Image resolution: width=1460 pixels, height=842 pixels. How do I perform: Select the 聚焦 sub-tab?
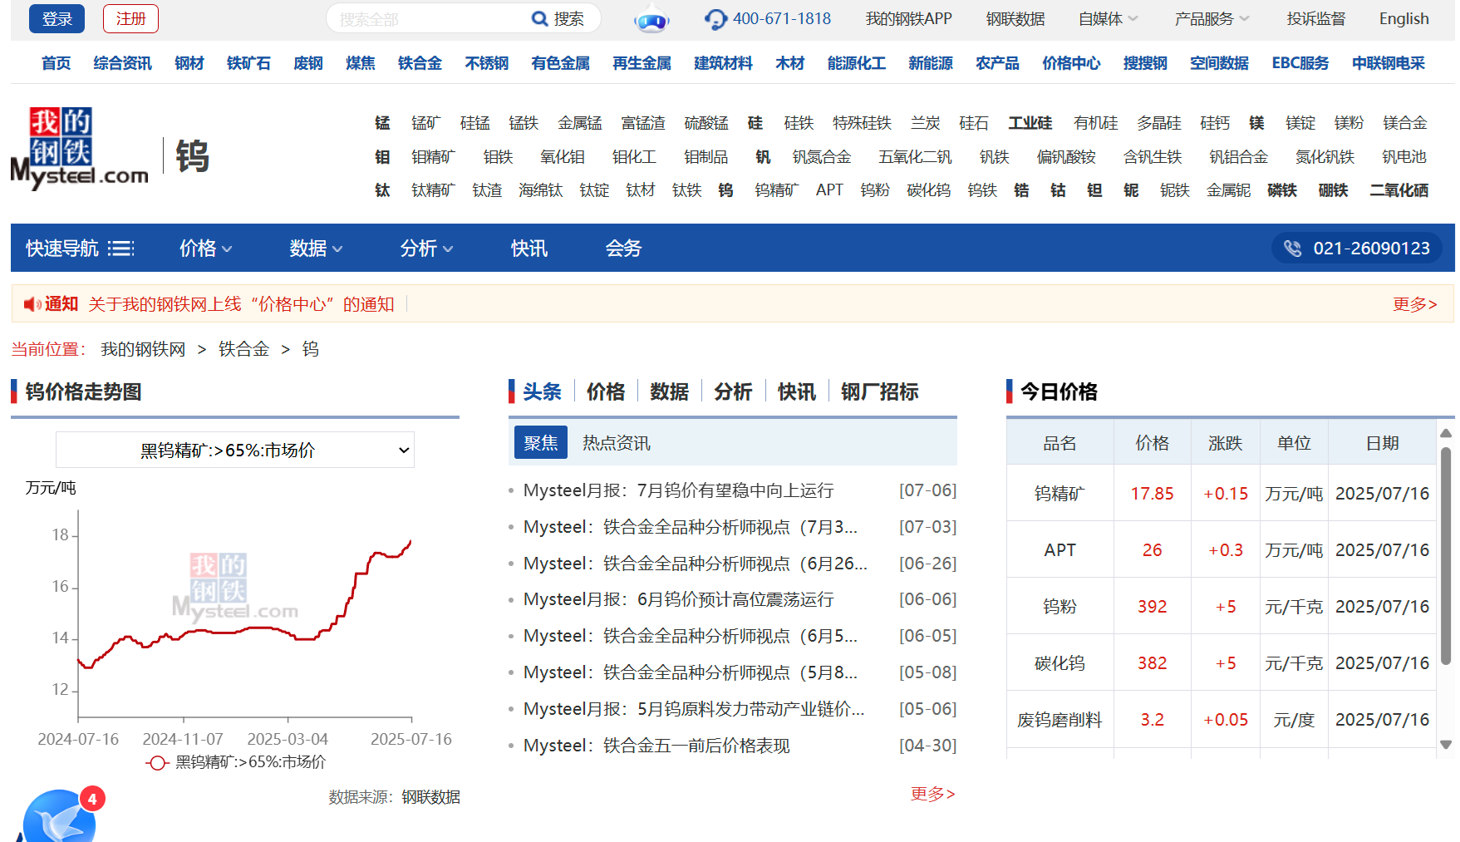541,442
